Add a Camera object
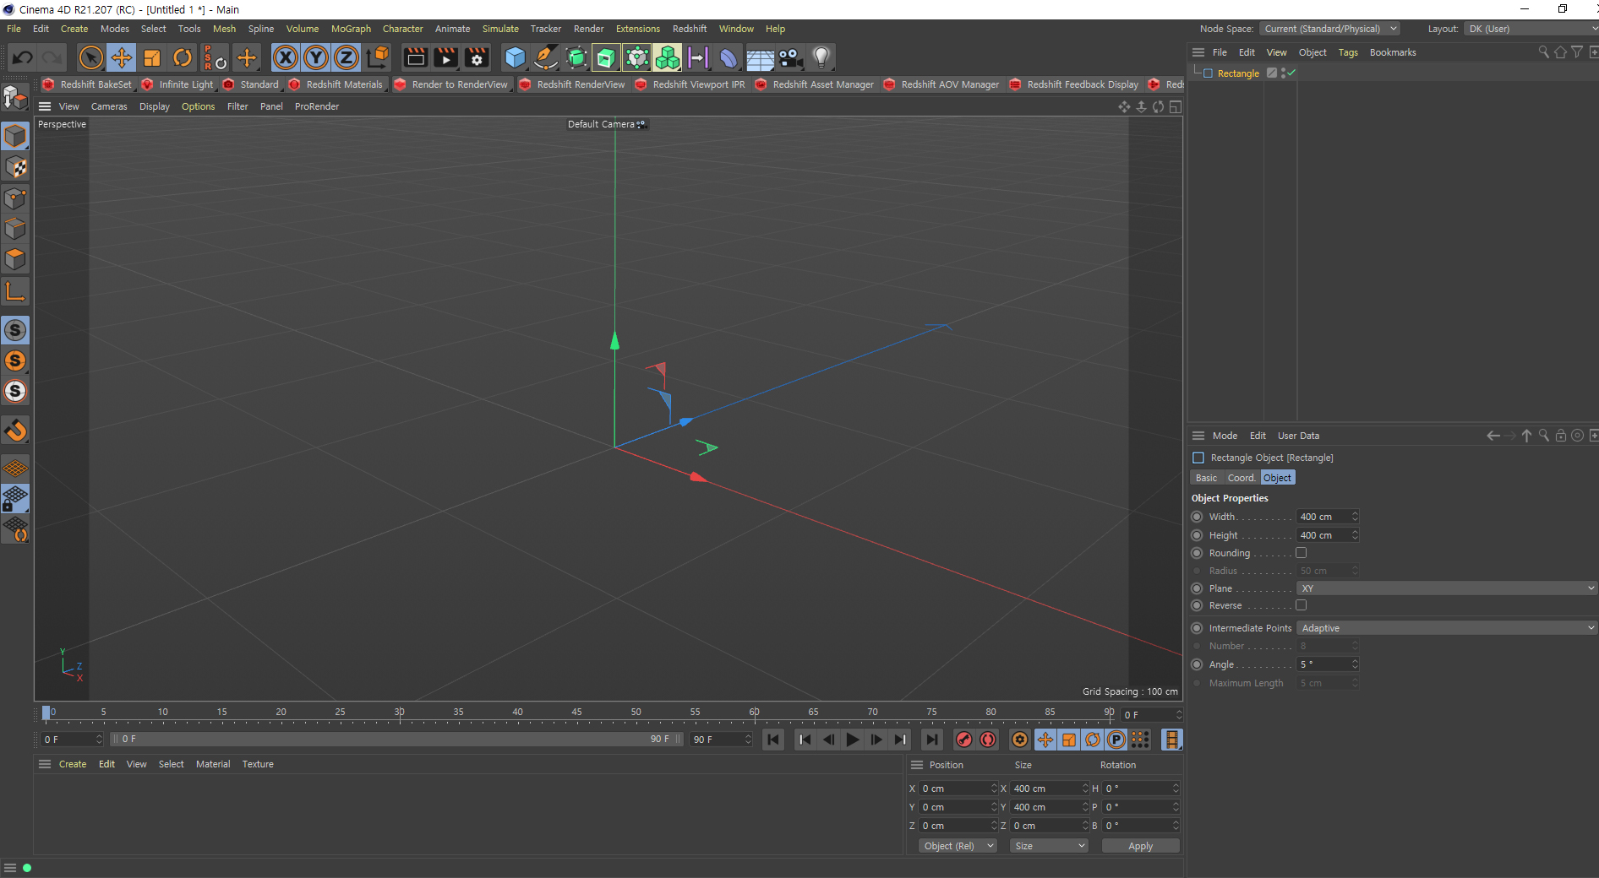This screenshot has width=1599, height=878. (790, 57)
